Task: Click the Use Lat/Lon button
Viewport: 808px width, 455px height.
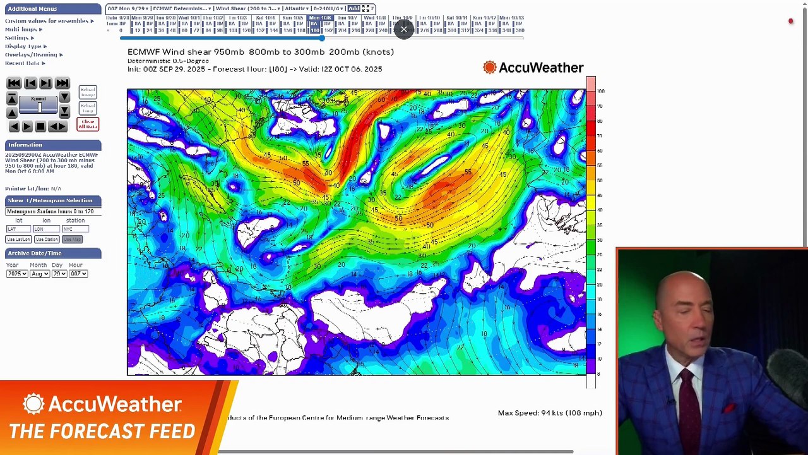Action: click(x=18, y=240)
